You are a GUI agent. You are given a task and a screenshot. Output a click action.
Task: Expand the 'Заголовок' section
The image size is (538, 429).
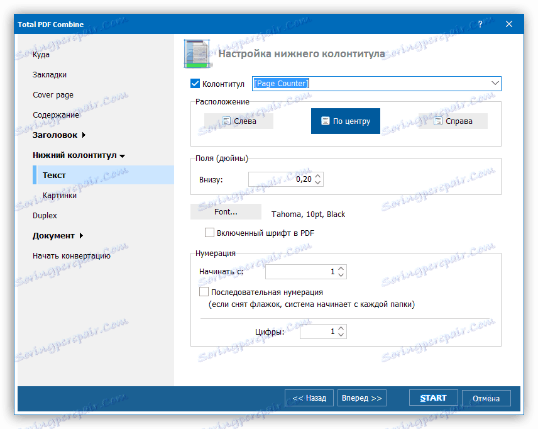(x=55, y=135)
